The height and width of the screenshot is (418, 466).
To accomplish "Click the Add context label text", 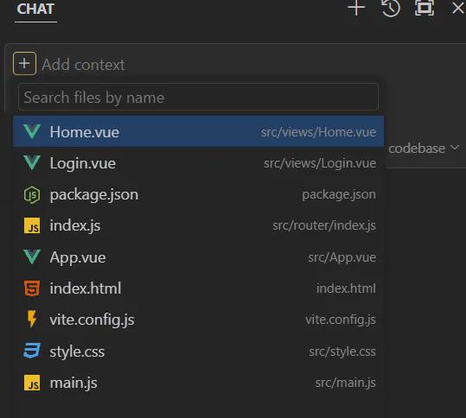I will [x=83, y=65].
